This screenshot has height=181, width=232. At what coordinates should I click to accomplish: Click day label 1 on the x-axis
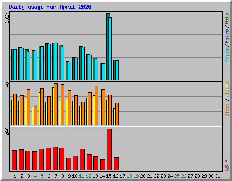coord(15,176)
